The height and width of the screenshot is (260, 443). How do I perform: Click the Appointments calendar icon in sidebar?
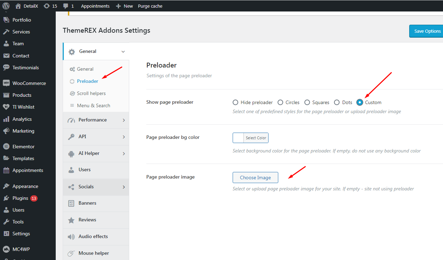pyautogui.click(x=6, y=170)
